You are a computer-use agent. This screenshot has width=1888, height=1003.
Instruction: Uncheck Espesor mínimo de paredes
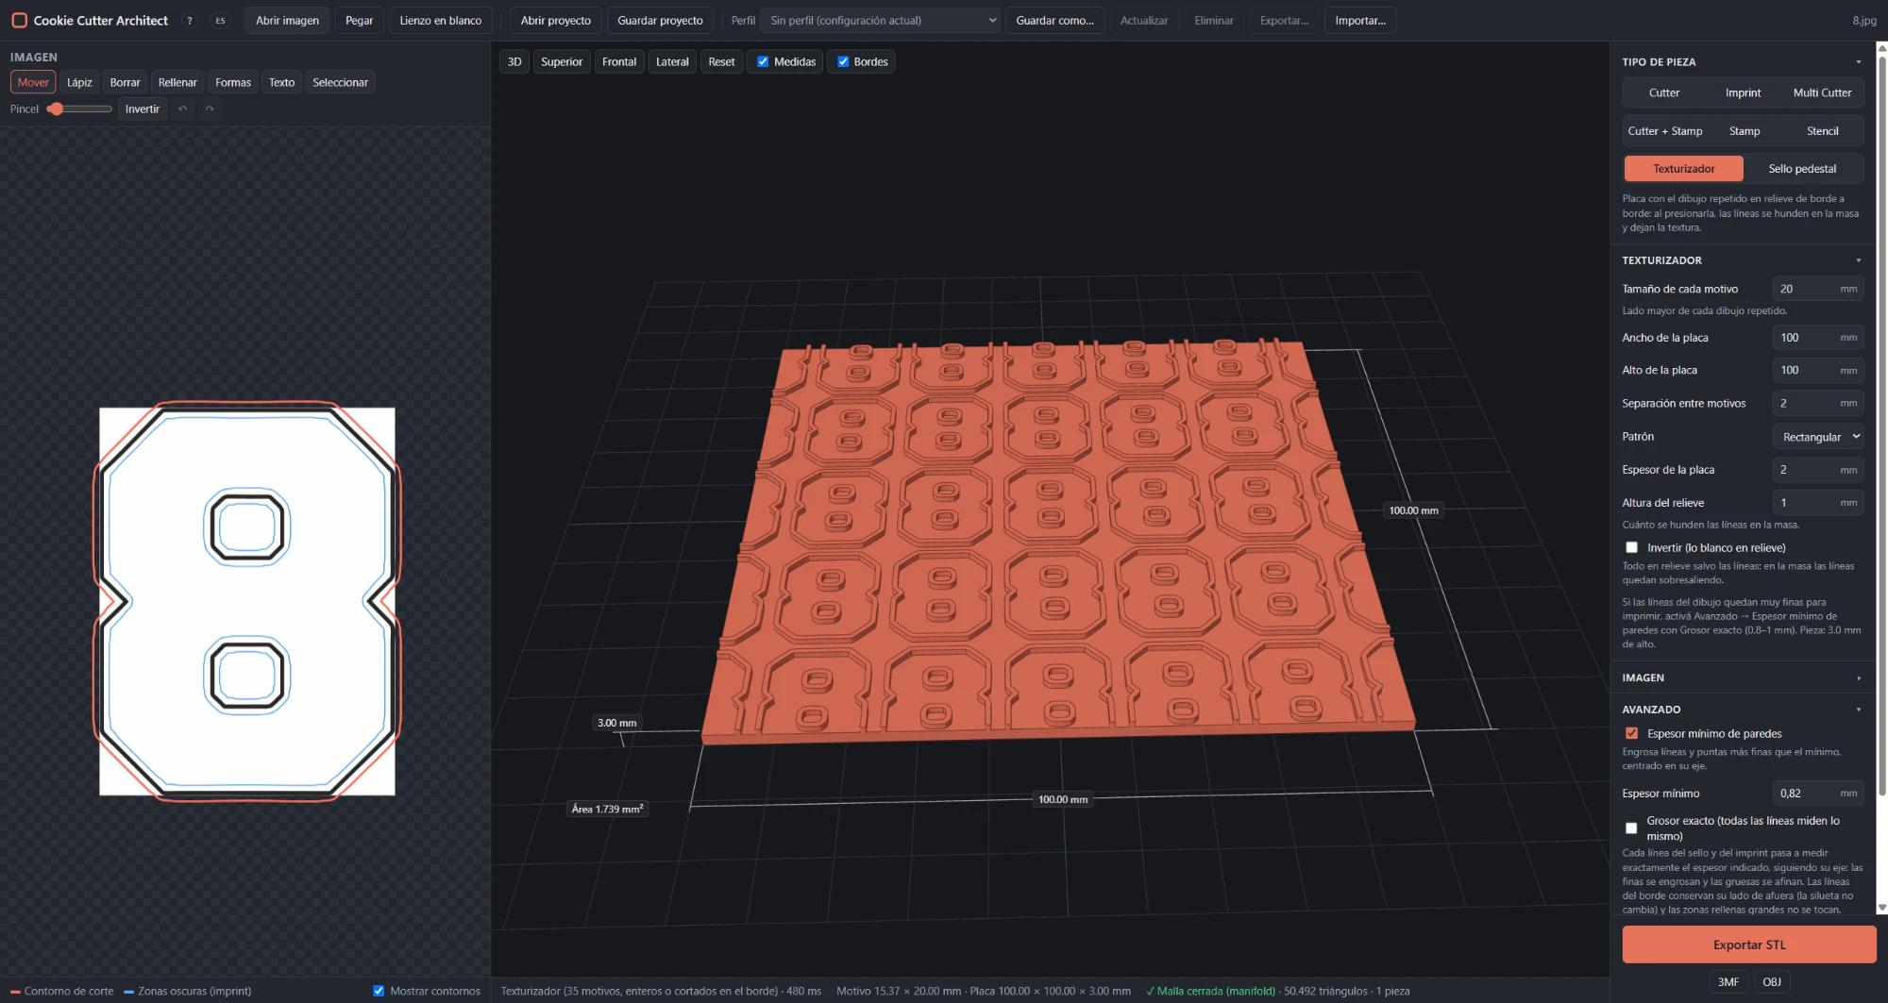1631,734
